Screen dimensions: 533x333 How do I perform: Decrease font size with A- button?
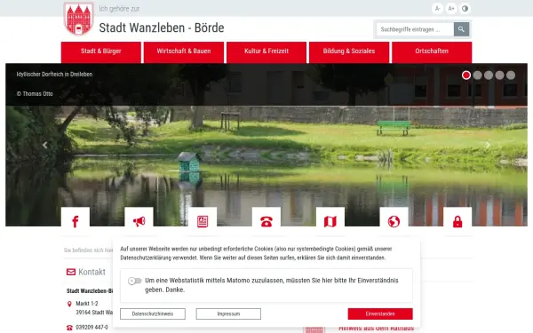(437, 9)
